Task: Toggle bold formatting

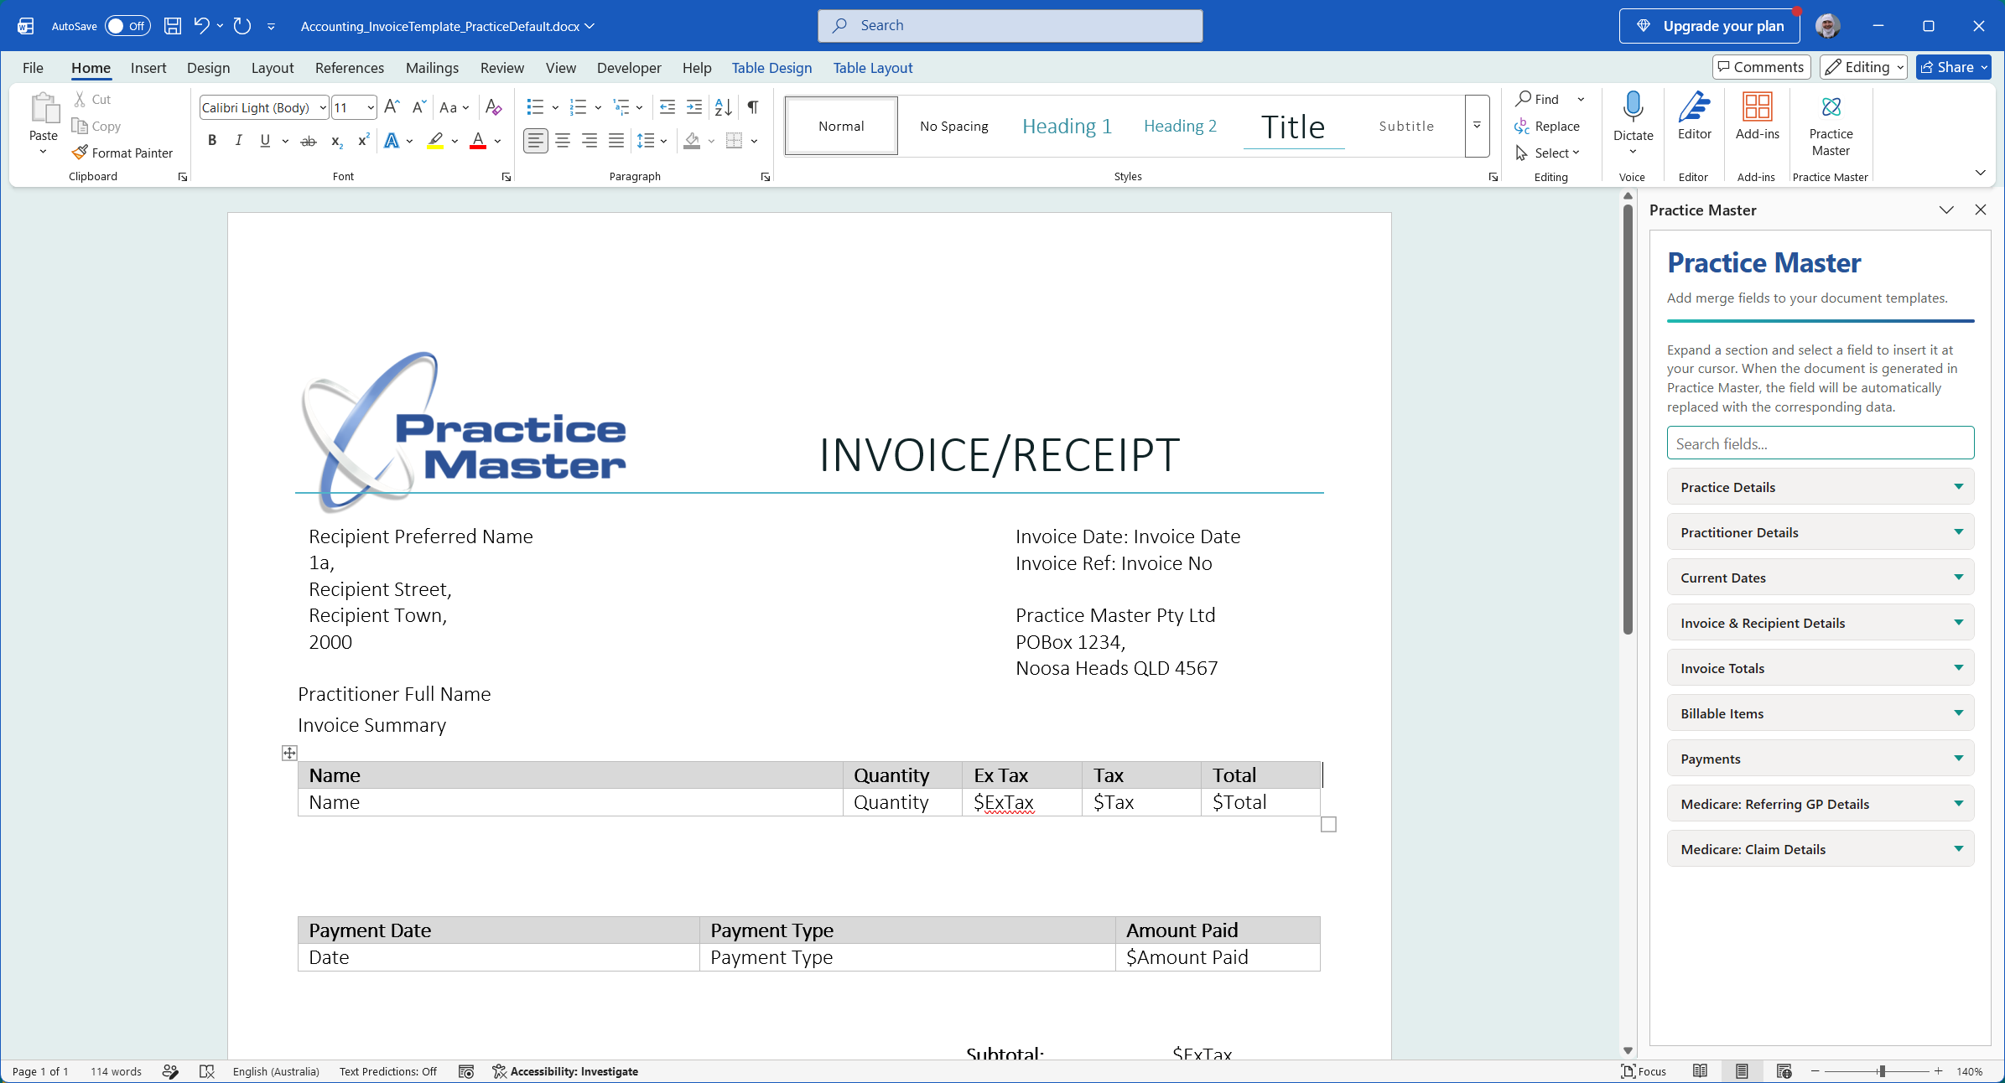Action: [x=212, y=141]
